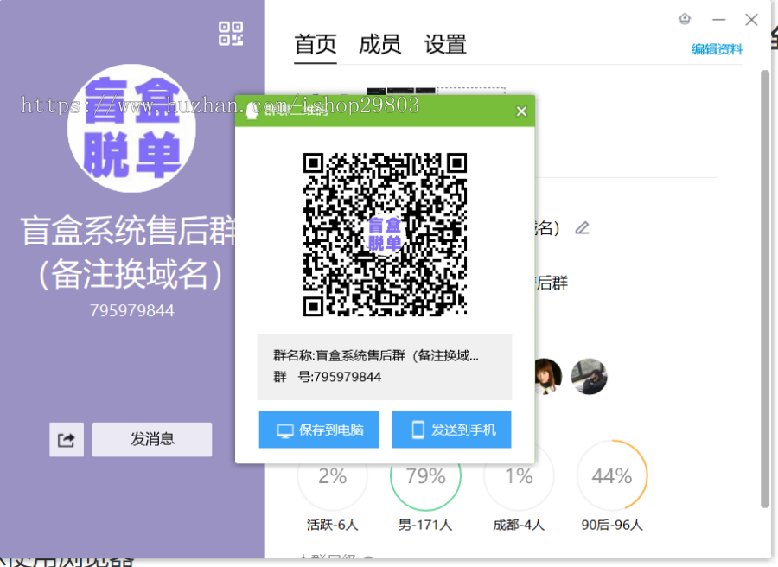Click the 盲盒脱单 group avatar

(131, 128)
